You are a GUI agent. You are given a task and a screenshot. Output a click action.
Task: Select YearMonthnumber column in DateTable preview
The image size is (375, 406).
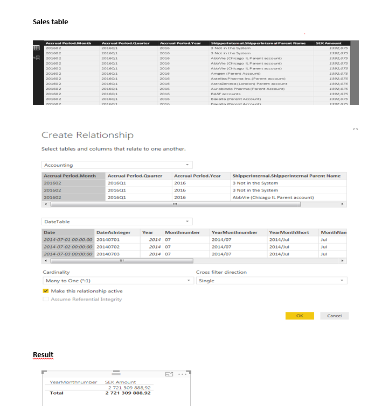click(x=238, y=232)
